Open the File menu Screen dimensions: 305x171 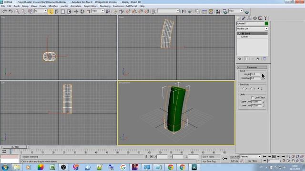3,6
